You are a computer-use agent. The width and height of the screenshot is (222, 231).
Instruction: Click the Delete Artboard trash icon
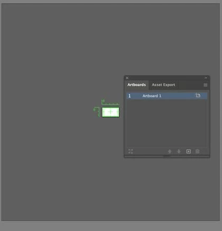197,151
